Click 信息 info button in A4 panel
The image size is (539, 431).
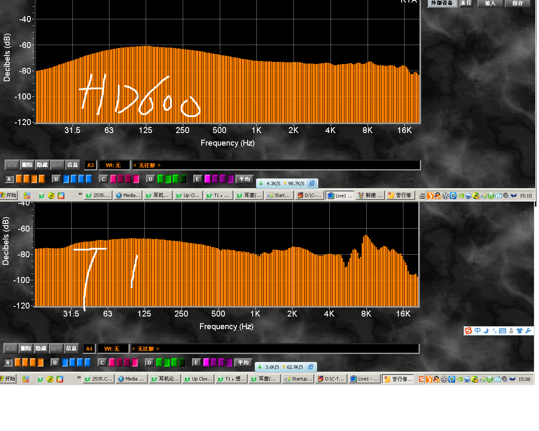pyautogui.click(x=71, y=349)
